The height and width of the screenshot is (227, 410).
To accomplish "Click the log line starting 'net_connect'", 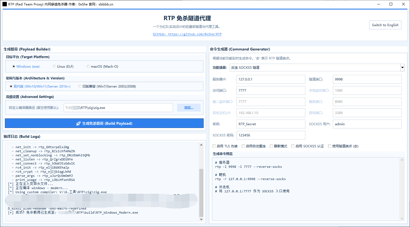I will [43, 163].
